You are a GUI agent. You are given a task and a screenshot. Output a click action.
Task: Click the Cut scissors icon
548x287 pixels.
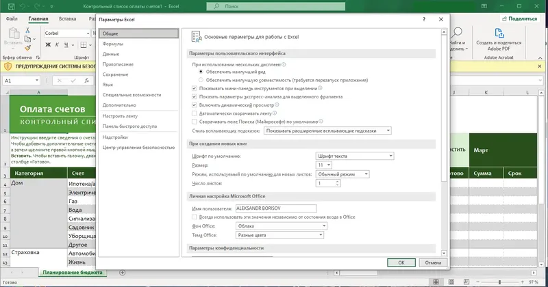point(27,30)
